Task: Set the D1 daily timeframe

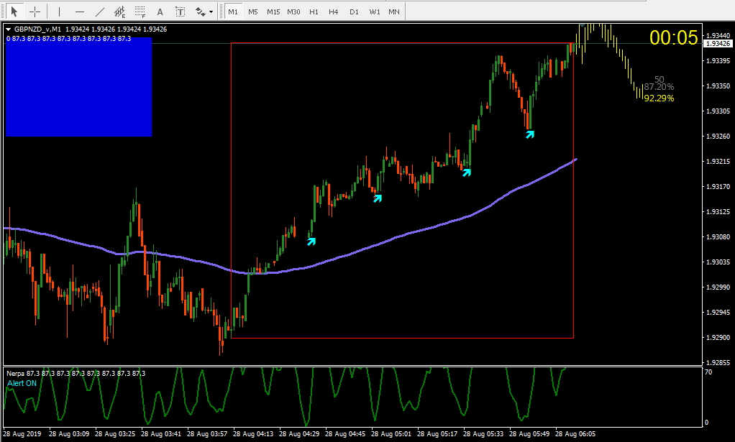Action: (354, 11)
